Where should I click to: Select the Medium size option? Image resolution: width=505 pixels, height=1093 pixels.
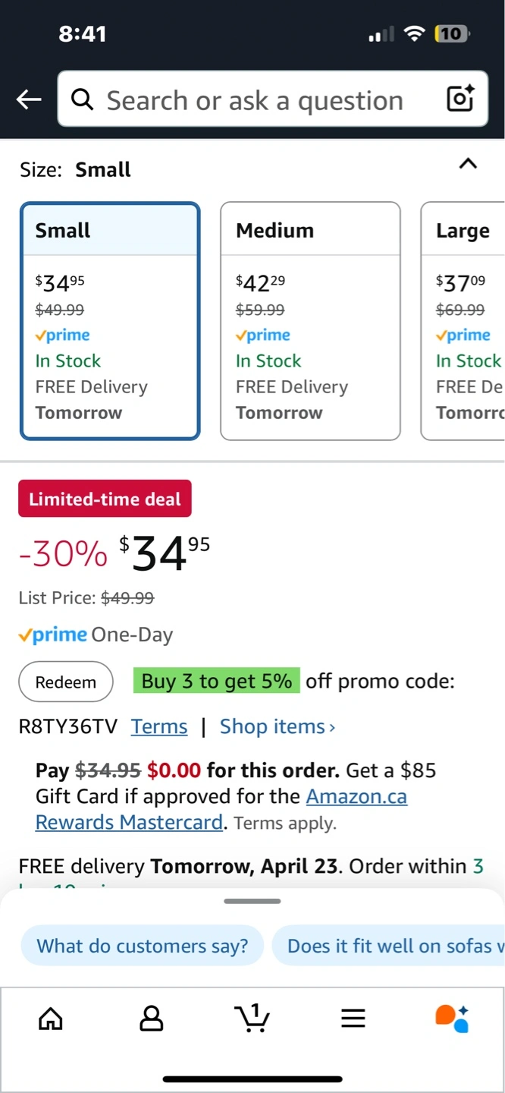click(310, 321)
